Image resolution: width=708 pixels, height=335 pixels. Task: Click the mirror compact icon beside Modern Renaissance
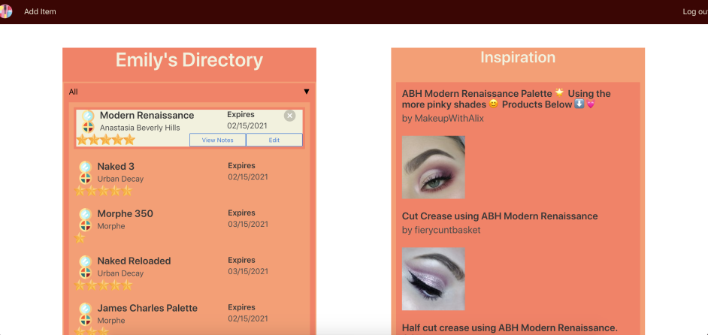[88, 116]
